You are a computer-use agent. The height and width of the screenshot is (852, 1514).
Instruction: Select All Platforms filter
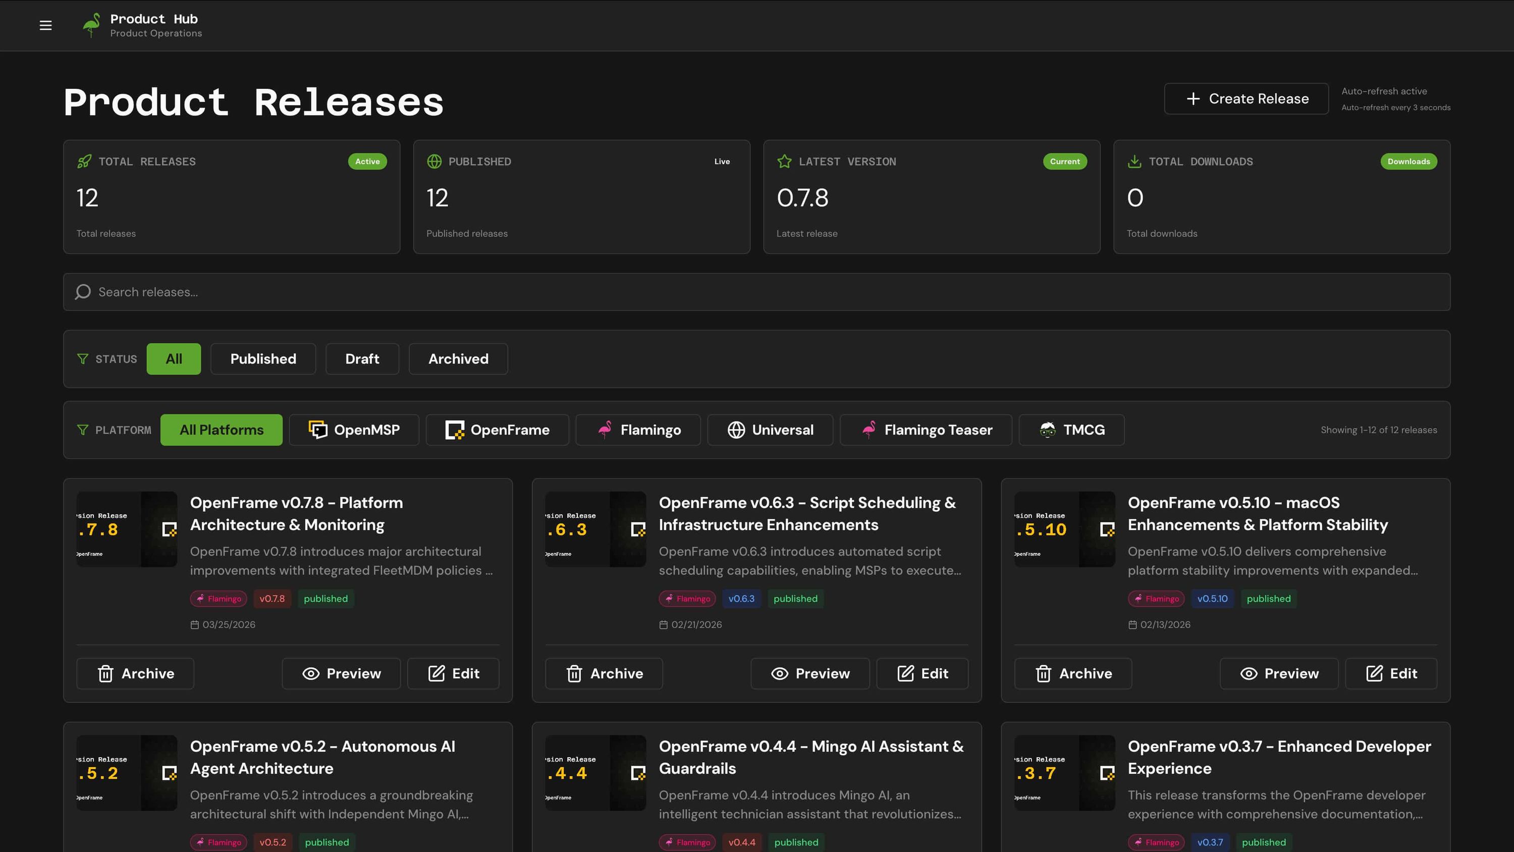click(222, 431)
